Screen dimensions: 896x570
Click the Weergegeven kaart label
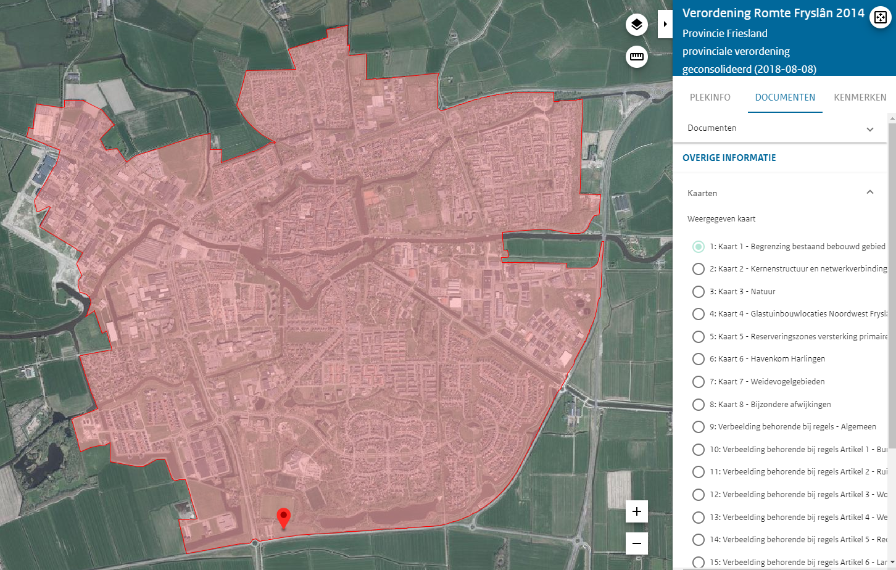coord(721,219)
